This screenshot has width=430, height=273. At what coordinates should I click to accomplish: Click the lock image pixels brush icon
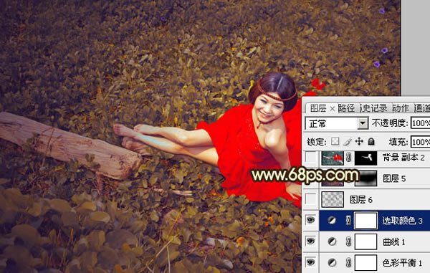pyautogui.click(x=347, y=141)
